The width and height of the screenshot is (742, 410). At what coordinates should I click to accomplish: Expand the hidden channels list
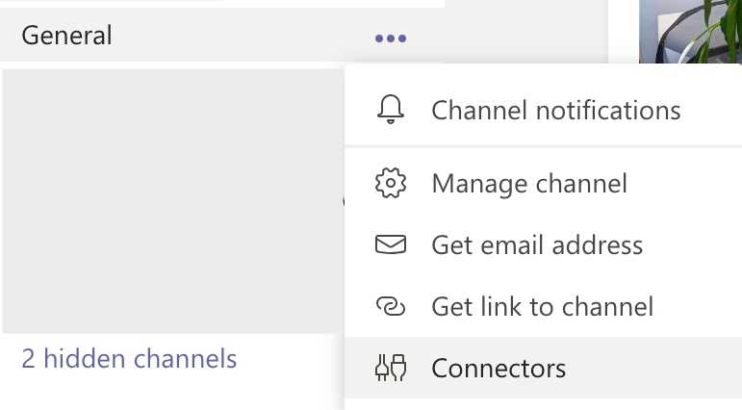click(x=129, y=358)
